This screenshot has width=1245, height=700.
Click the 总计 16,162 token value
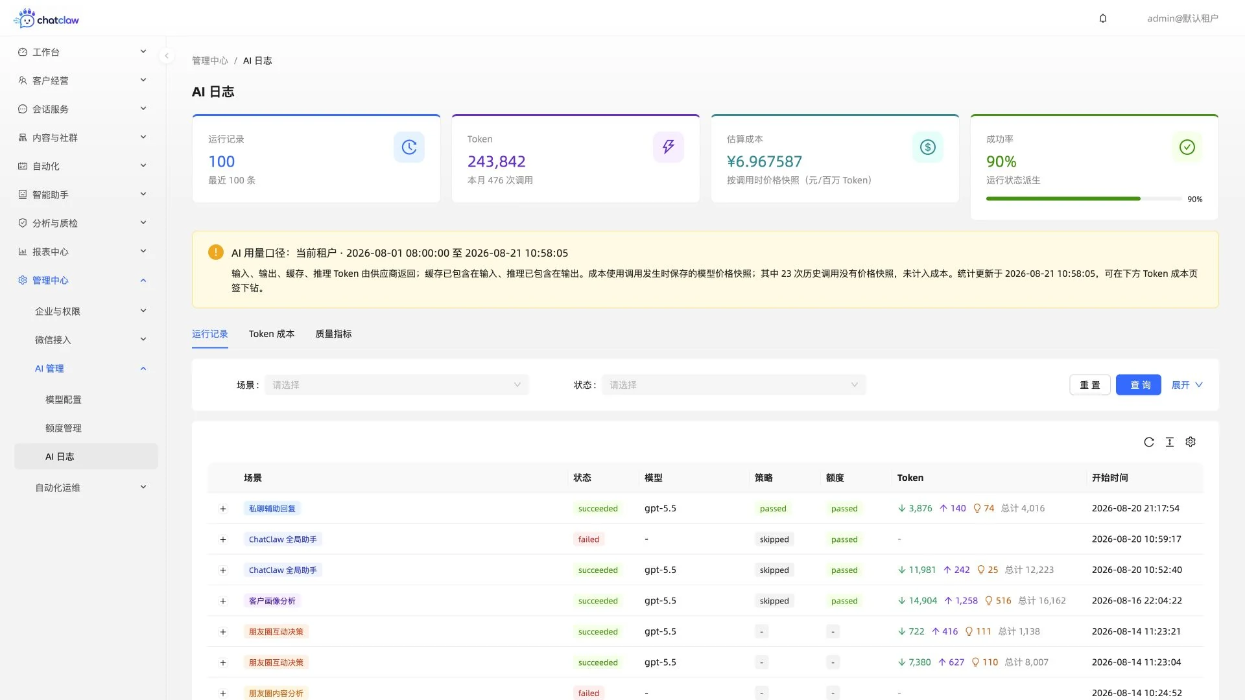coord(1042,601)
